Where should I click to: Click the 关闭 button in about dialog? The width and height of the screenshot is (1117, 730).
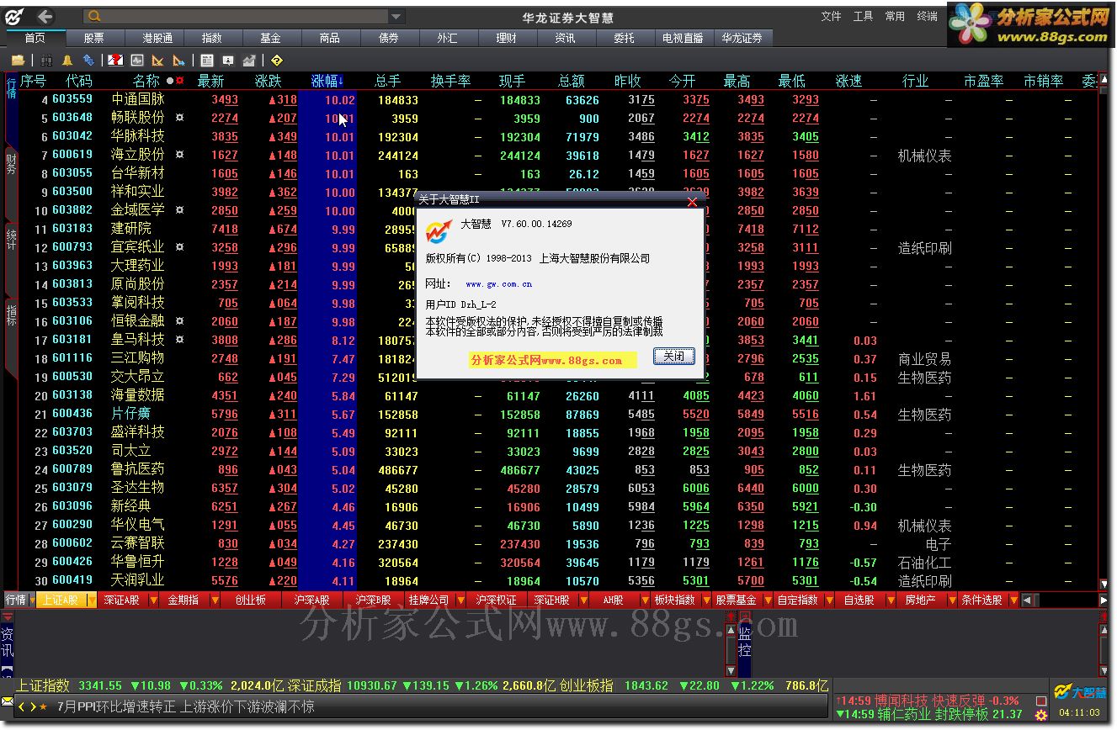coord(674,356)
